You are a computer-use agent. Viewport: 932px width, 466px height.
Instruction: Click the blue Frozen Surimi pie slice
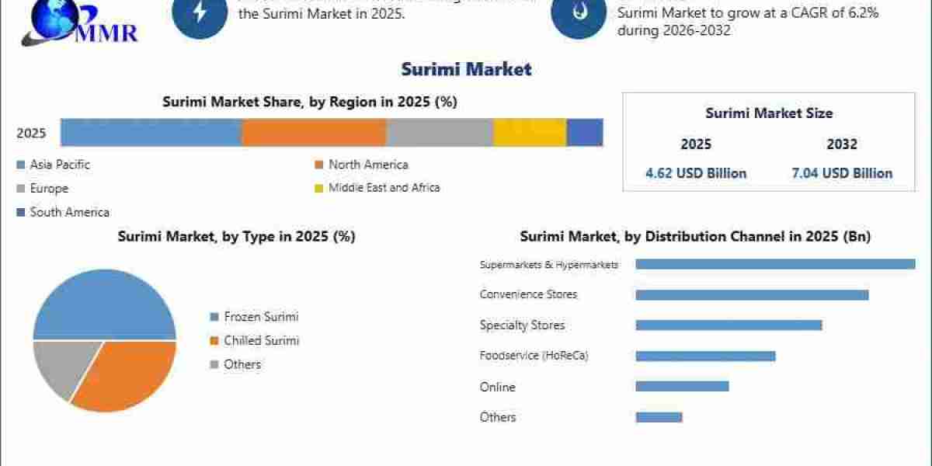[105, 304]
